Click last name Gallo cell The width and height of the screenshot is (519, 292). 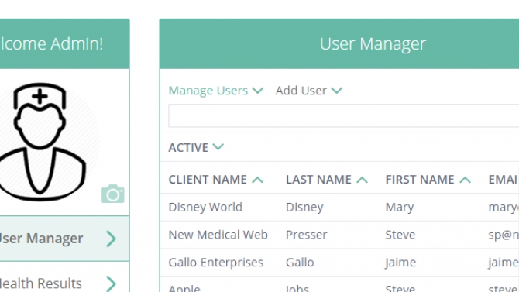click(x=300, y=263)
